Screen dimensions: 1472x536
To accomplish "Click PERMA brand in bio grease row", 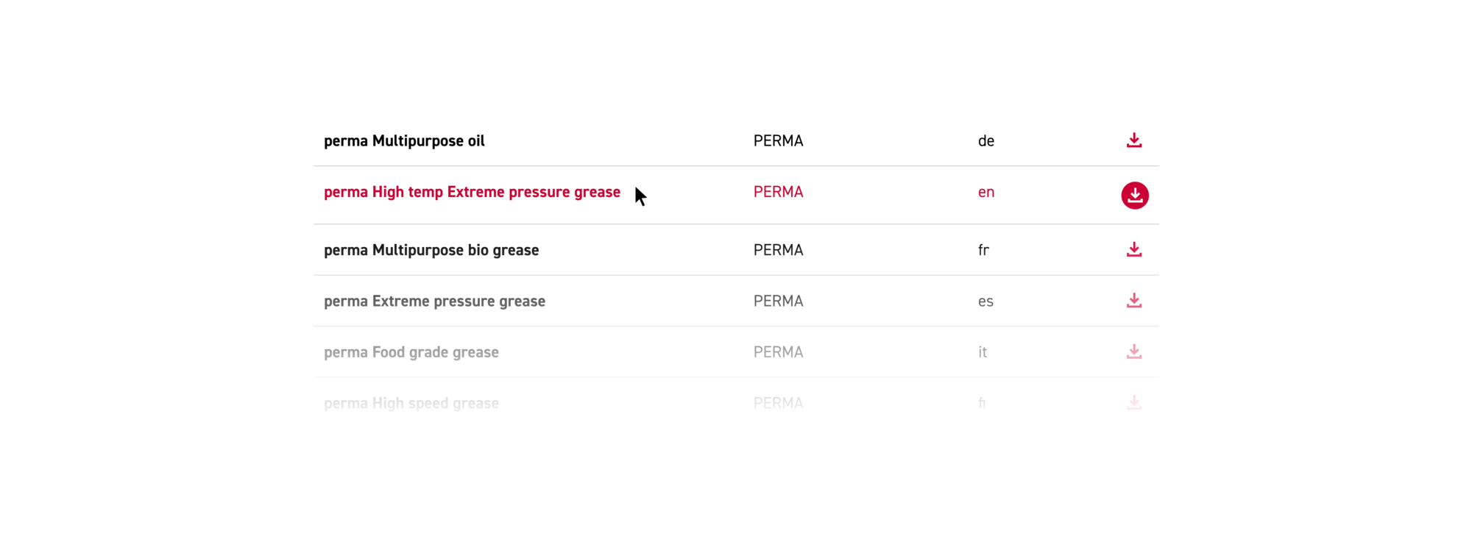I will 778,251.
